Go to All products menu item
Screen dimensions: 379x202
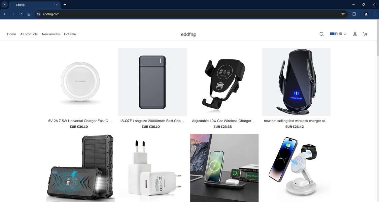(x=29, y=34)
